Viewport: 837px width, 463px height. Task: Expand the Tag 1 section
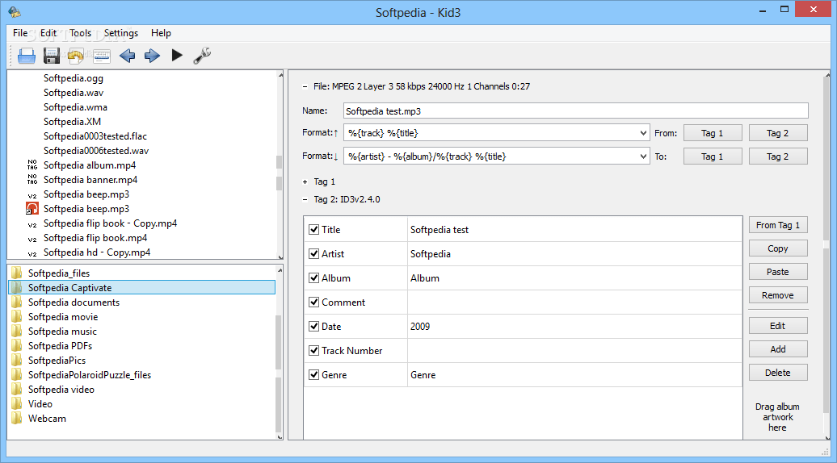(305, 181)
